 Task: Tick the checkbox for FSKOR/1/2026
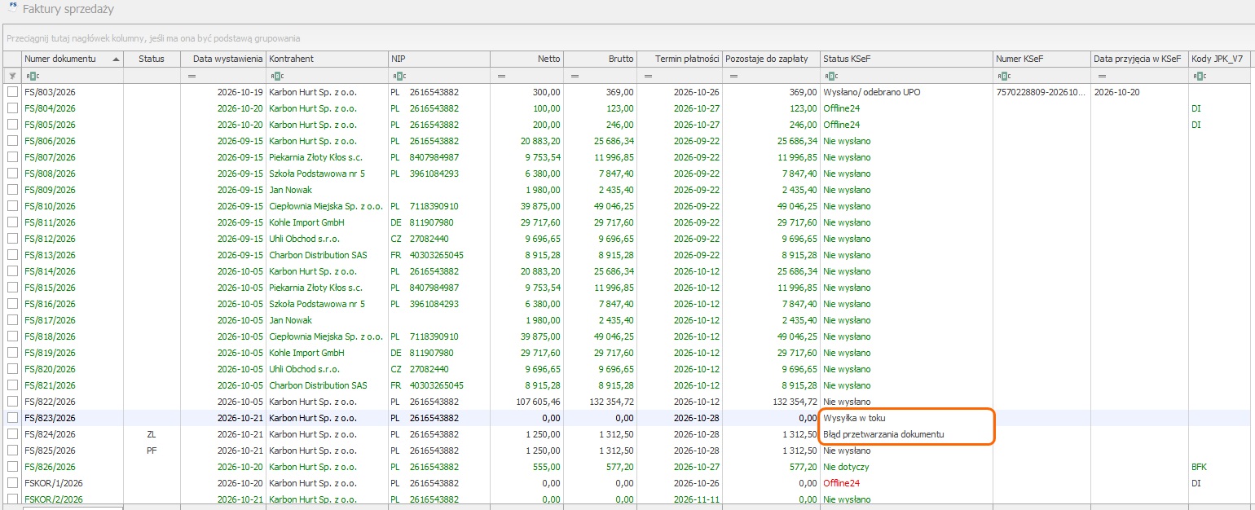point(11,483)
